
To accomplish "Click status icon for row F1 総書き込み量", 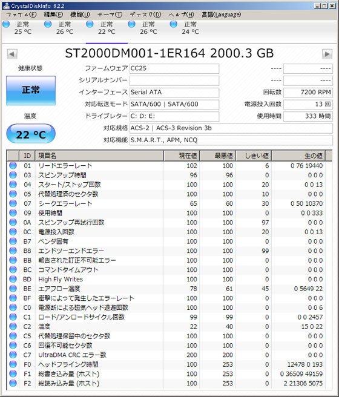I will pos(13,374).
